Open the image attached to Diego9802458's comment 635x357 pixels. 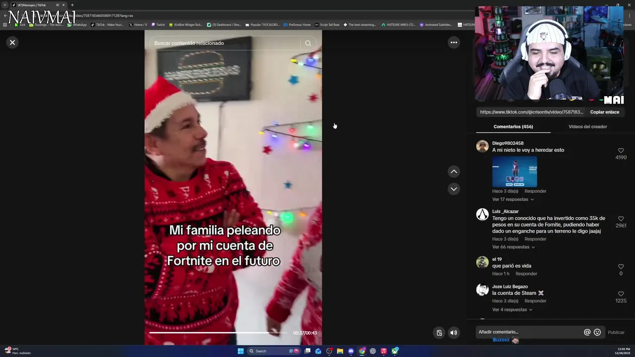[x=514, y=172]
